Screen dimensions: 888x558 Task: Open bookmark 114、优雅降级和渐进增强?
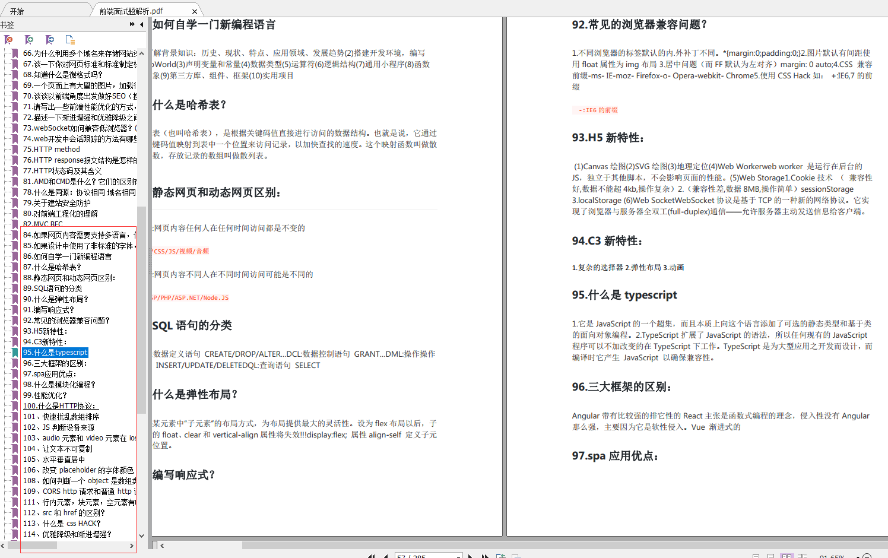[67, 534]
